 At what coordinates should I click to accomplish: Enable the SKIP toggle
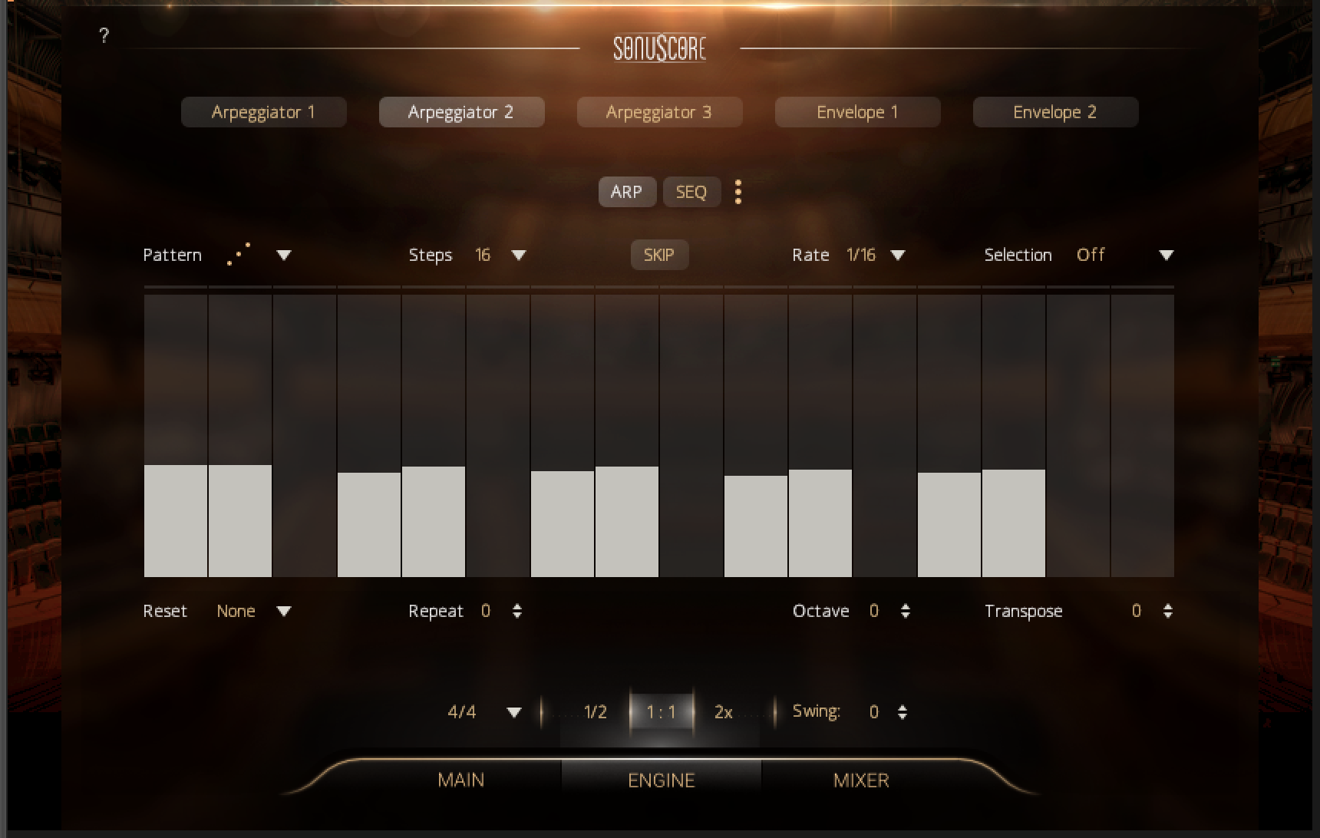click(x=659, y=255)
